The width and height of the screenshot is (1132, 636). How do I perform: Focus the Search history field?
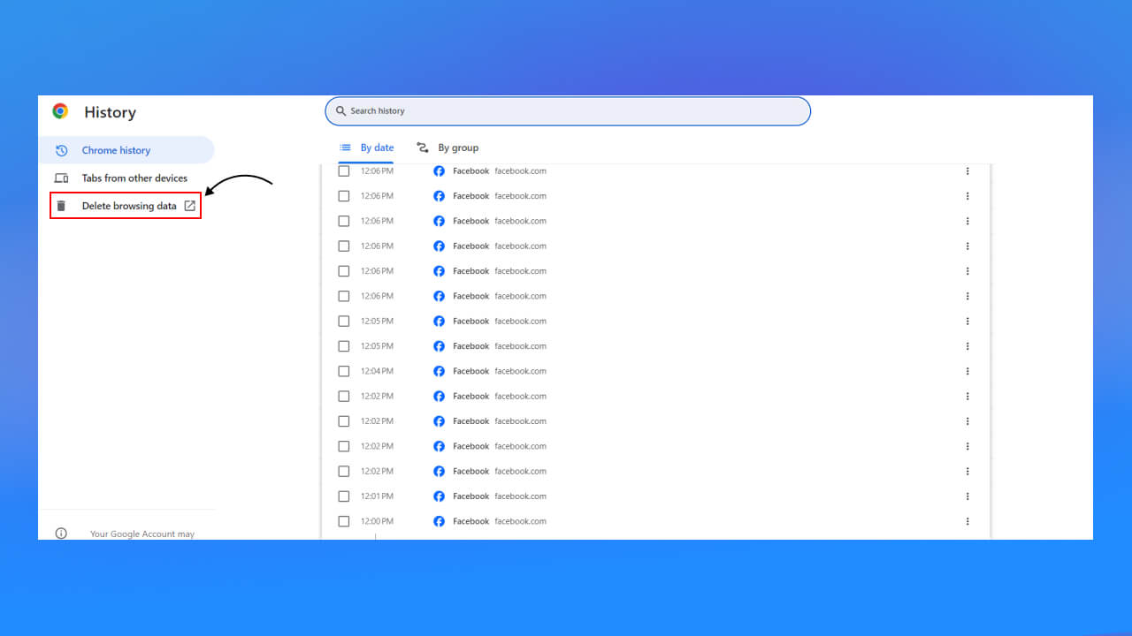[x=568, y=111]
